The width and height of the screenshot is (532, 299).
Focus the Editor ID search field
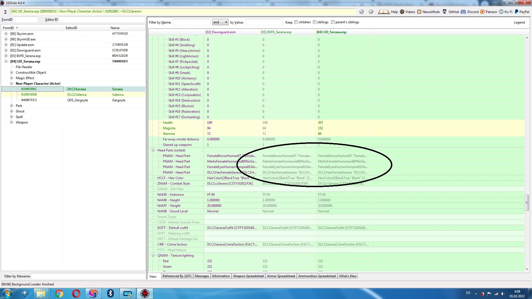102,20
